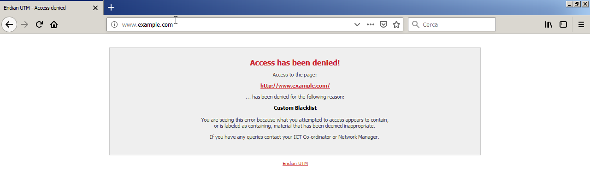Open the http://www.example.com/ link
This screenshot has width=590, height=177.
(295, 86)
